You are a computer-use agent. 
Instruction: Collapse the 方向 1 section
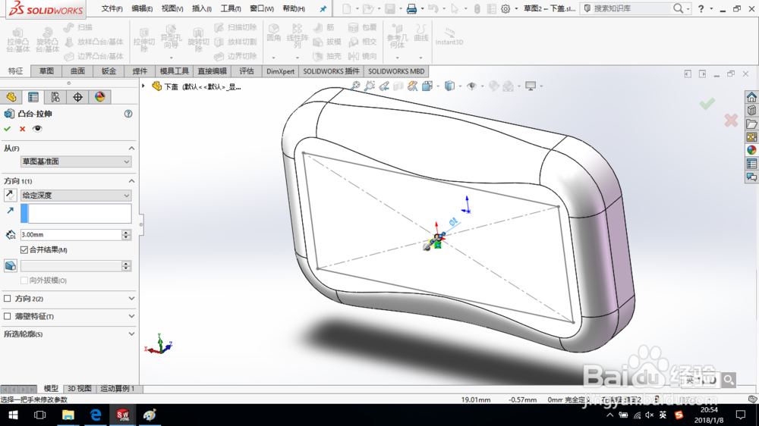(131, 181)
